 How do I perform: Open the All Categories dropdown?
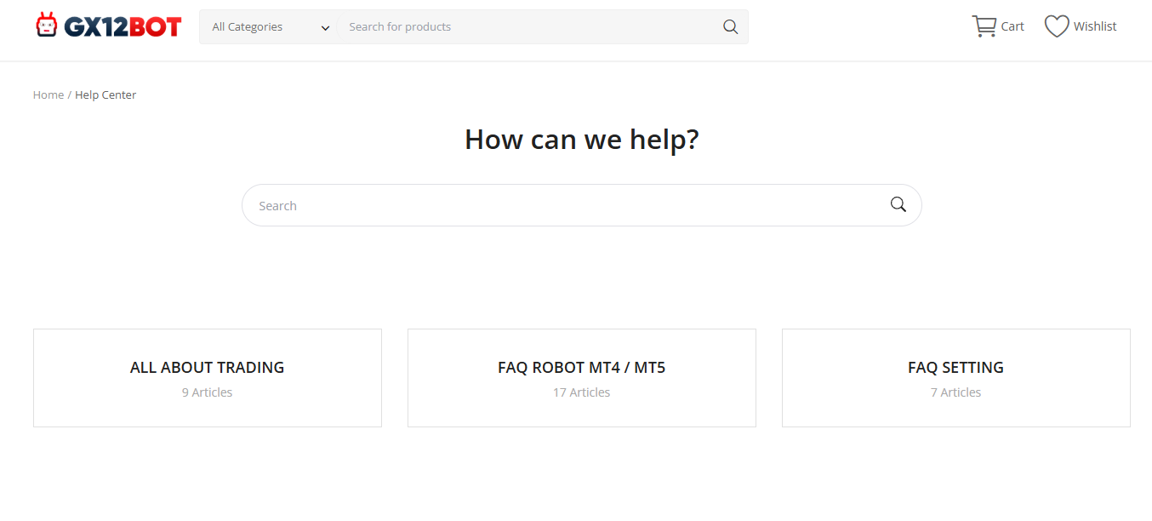(255, 27)
